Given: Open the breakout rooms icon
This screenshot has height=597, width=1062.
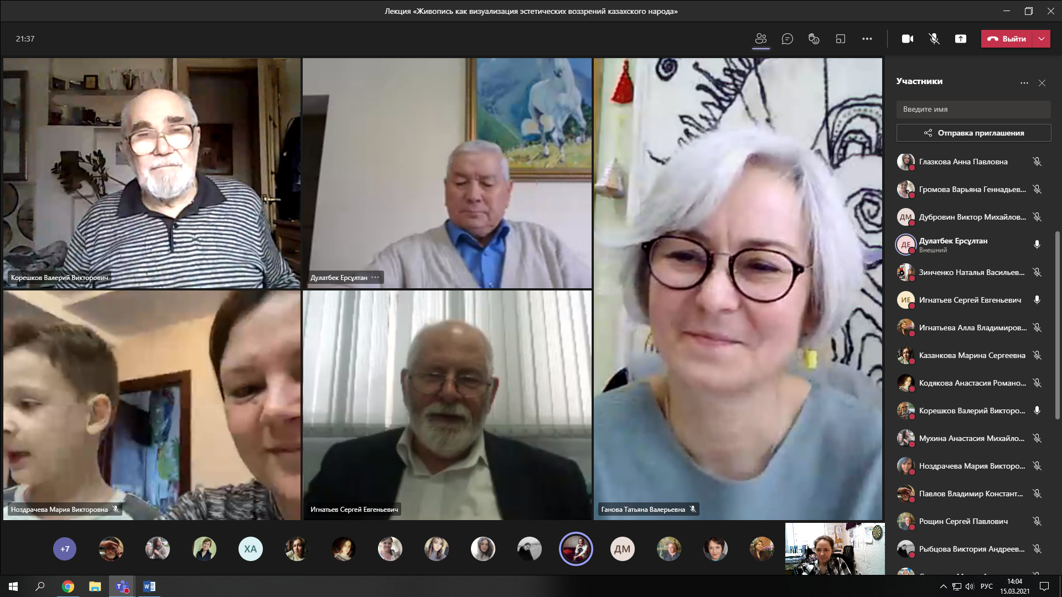Looking at the screenshot, I should (x=840, y=39).
